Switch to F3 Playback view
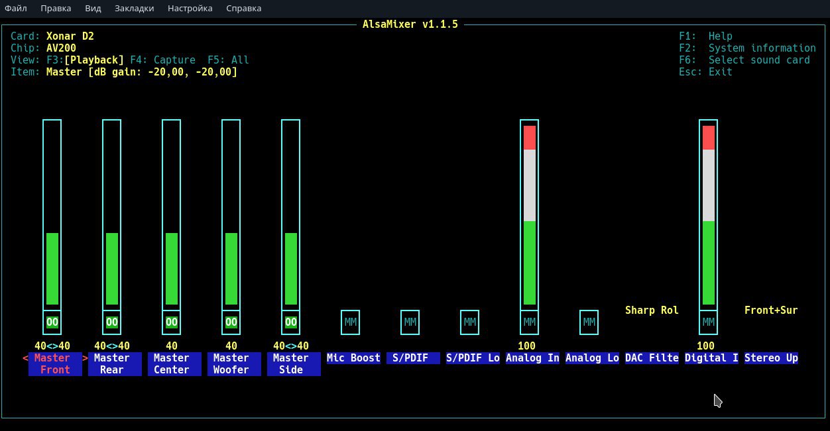 point(85,60)
